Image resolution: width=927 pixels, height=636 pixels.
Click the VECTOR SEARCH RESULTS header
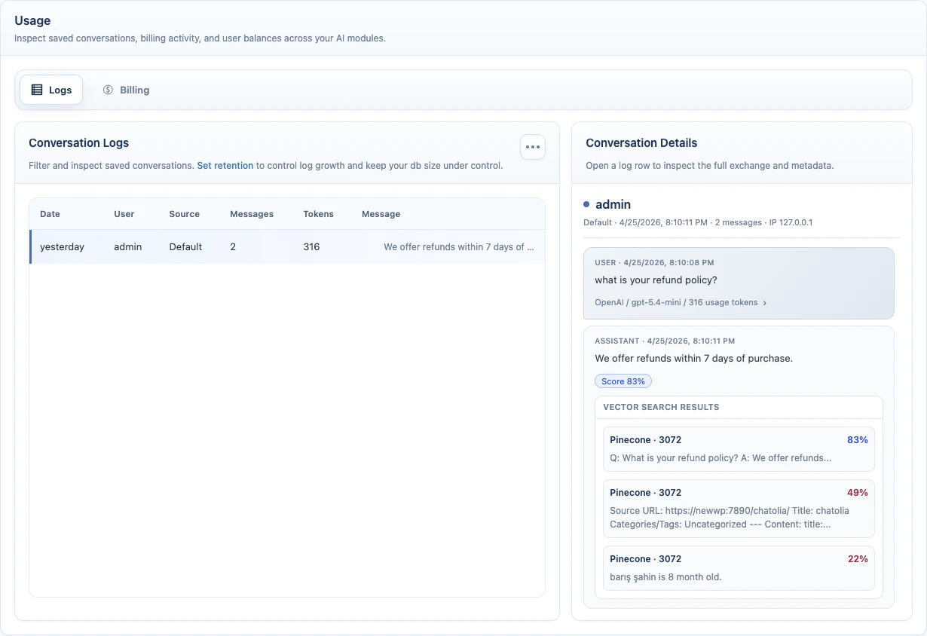660,407
